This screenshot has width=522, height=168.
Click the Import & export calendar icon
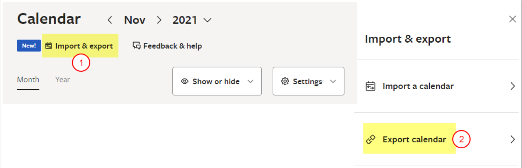[x=49, y=46]
